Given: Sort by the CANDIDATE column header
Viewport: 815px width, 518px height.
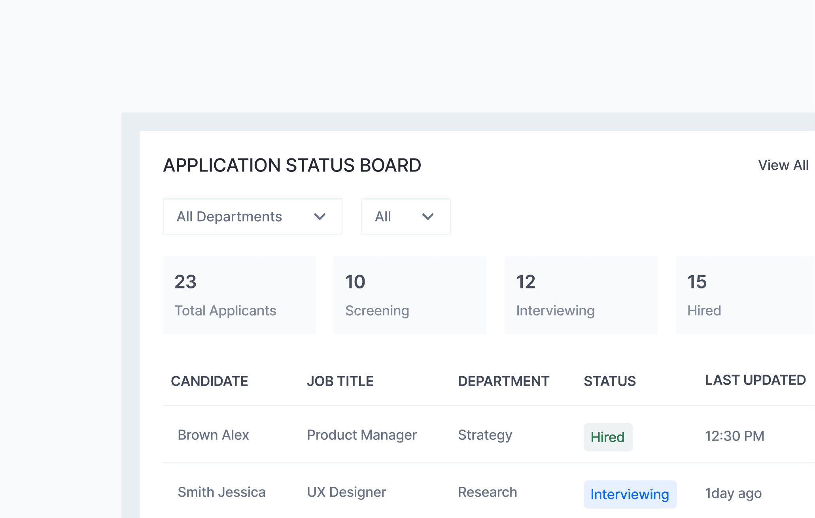Looking at the screenshot, I should point(210,381).
